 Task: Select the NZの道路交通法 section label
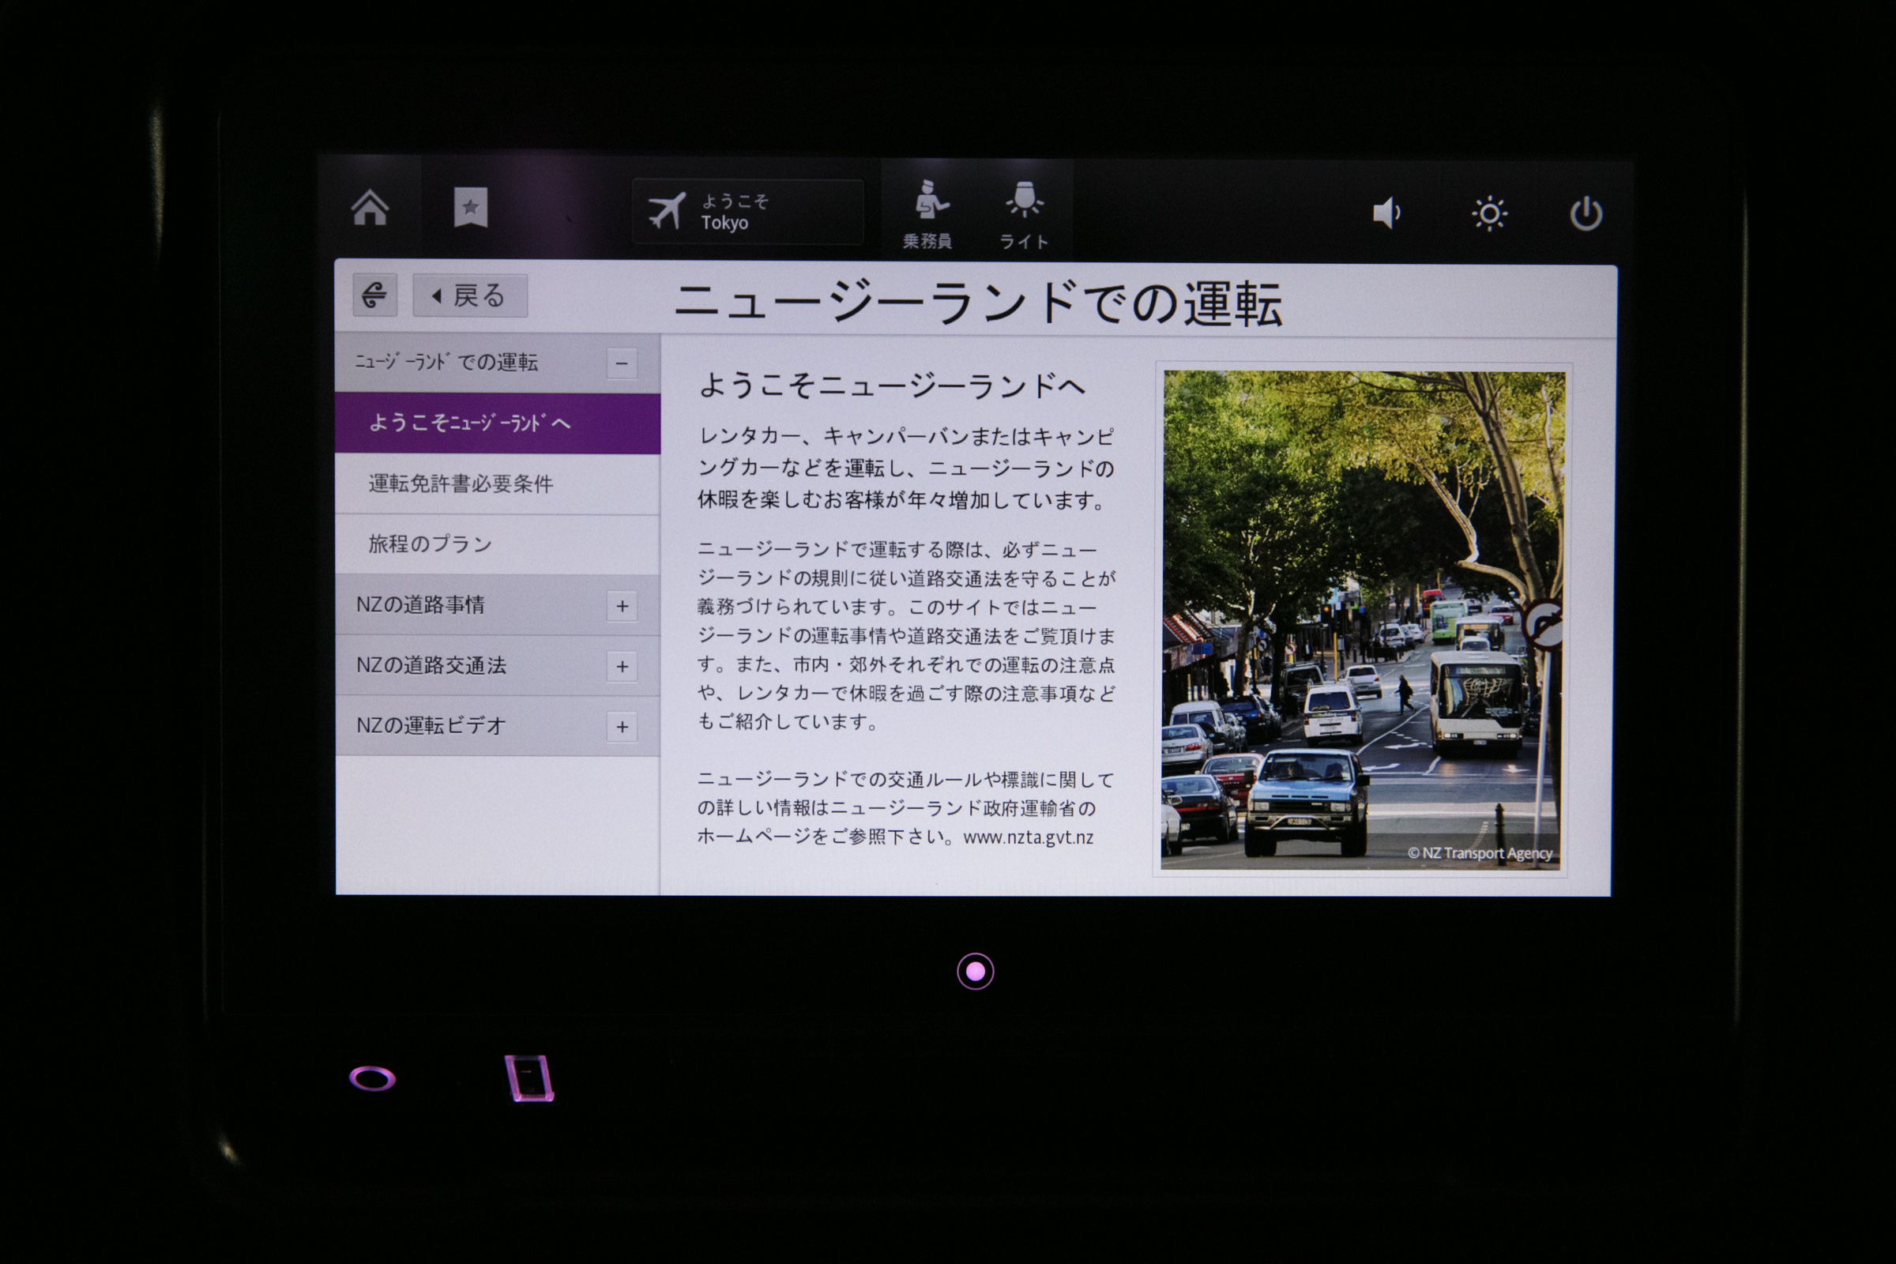pos(431,665)
